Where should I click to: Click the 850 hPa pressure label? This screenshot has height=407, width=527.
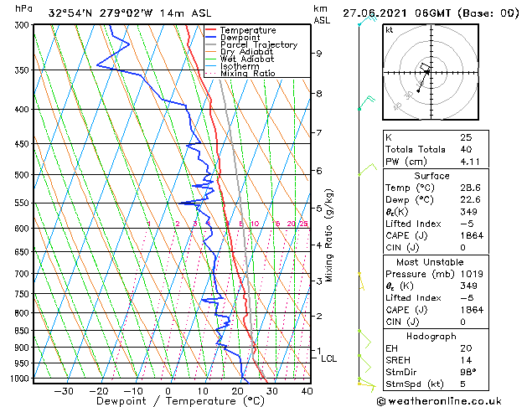tap(23, 331)
